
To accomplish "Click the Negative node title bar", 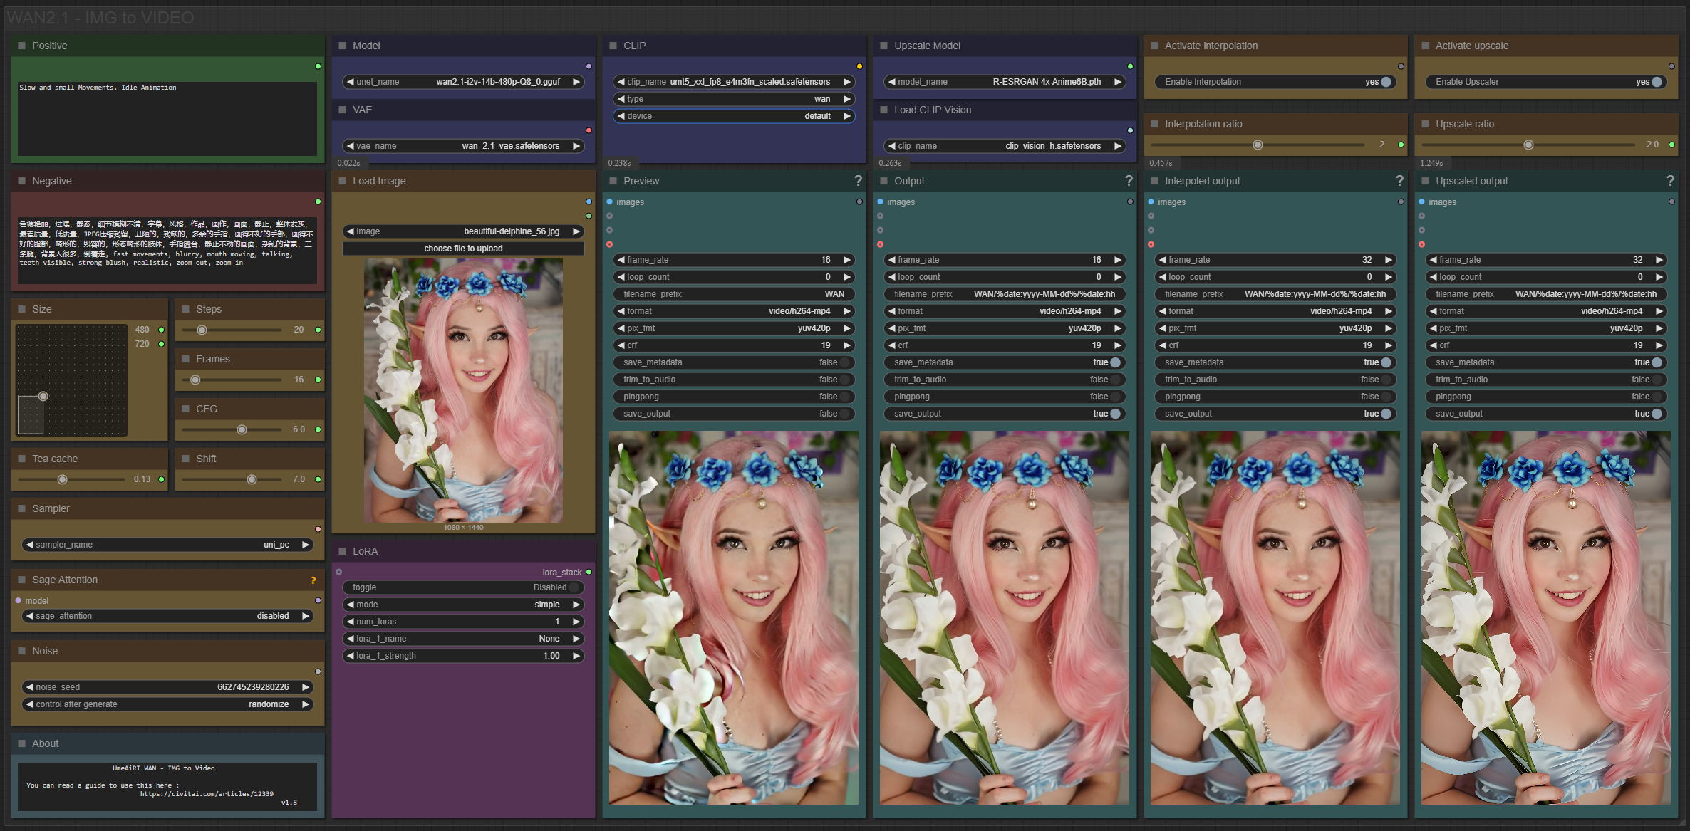I will 52,181.
